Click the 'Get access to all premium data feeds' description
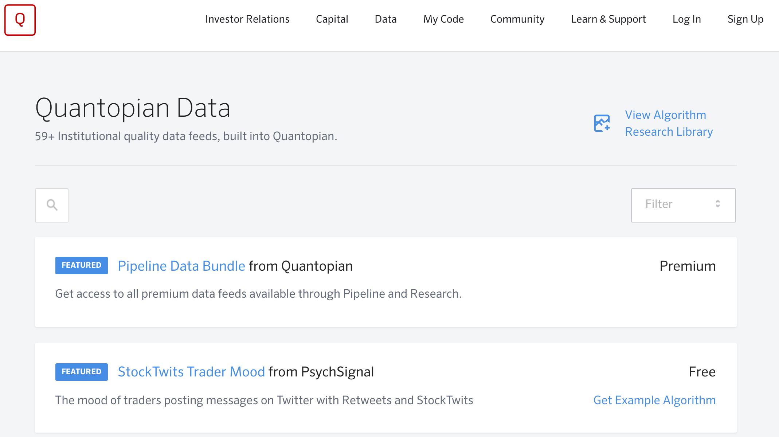Image resolution: width=779 pixels, height=437 pixels. pyautogui.click(x=258, y=294)
